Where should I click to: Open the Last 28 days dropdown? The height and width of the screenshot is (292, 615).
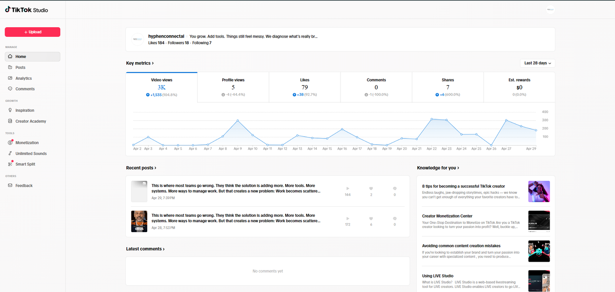coord(537,63)
